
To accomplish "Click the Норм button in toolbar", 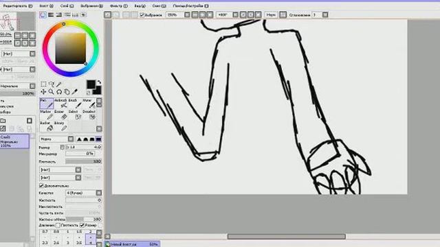I will (271, 15).
